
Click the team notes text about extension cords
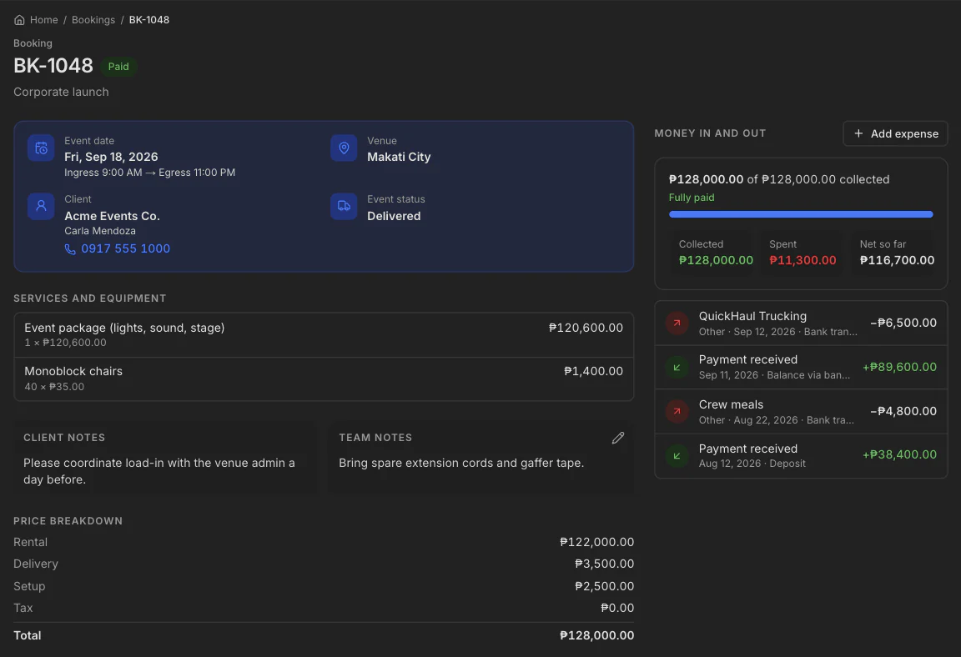click(461, 463)
